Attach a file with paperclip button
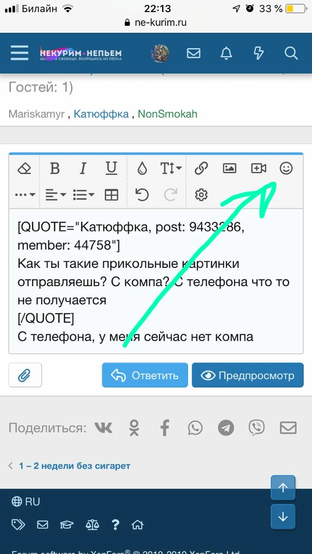312x554 pixels. pyautogui.click(x=25, y=375)
